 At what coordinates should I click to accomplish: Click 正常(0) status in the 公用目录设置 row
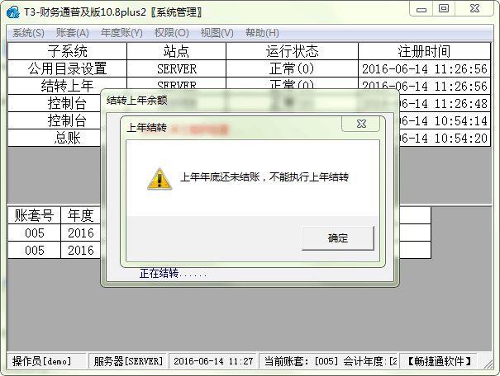click(292, 68)
